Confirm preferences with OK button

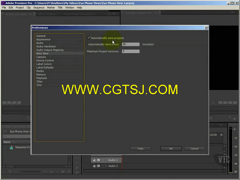coord(171,148)
